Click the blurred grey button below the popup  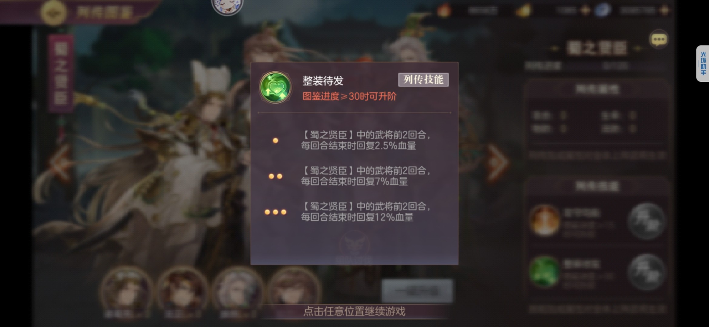(x=417, y=291)
